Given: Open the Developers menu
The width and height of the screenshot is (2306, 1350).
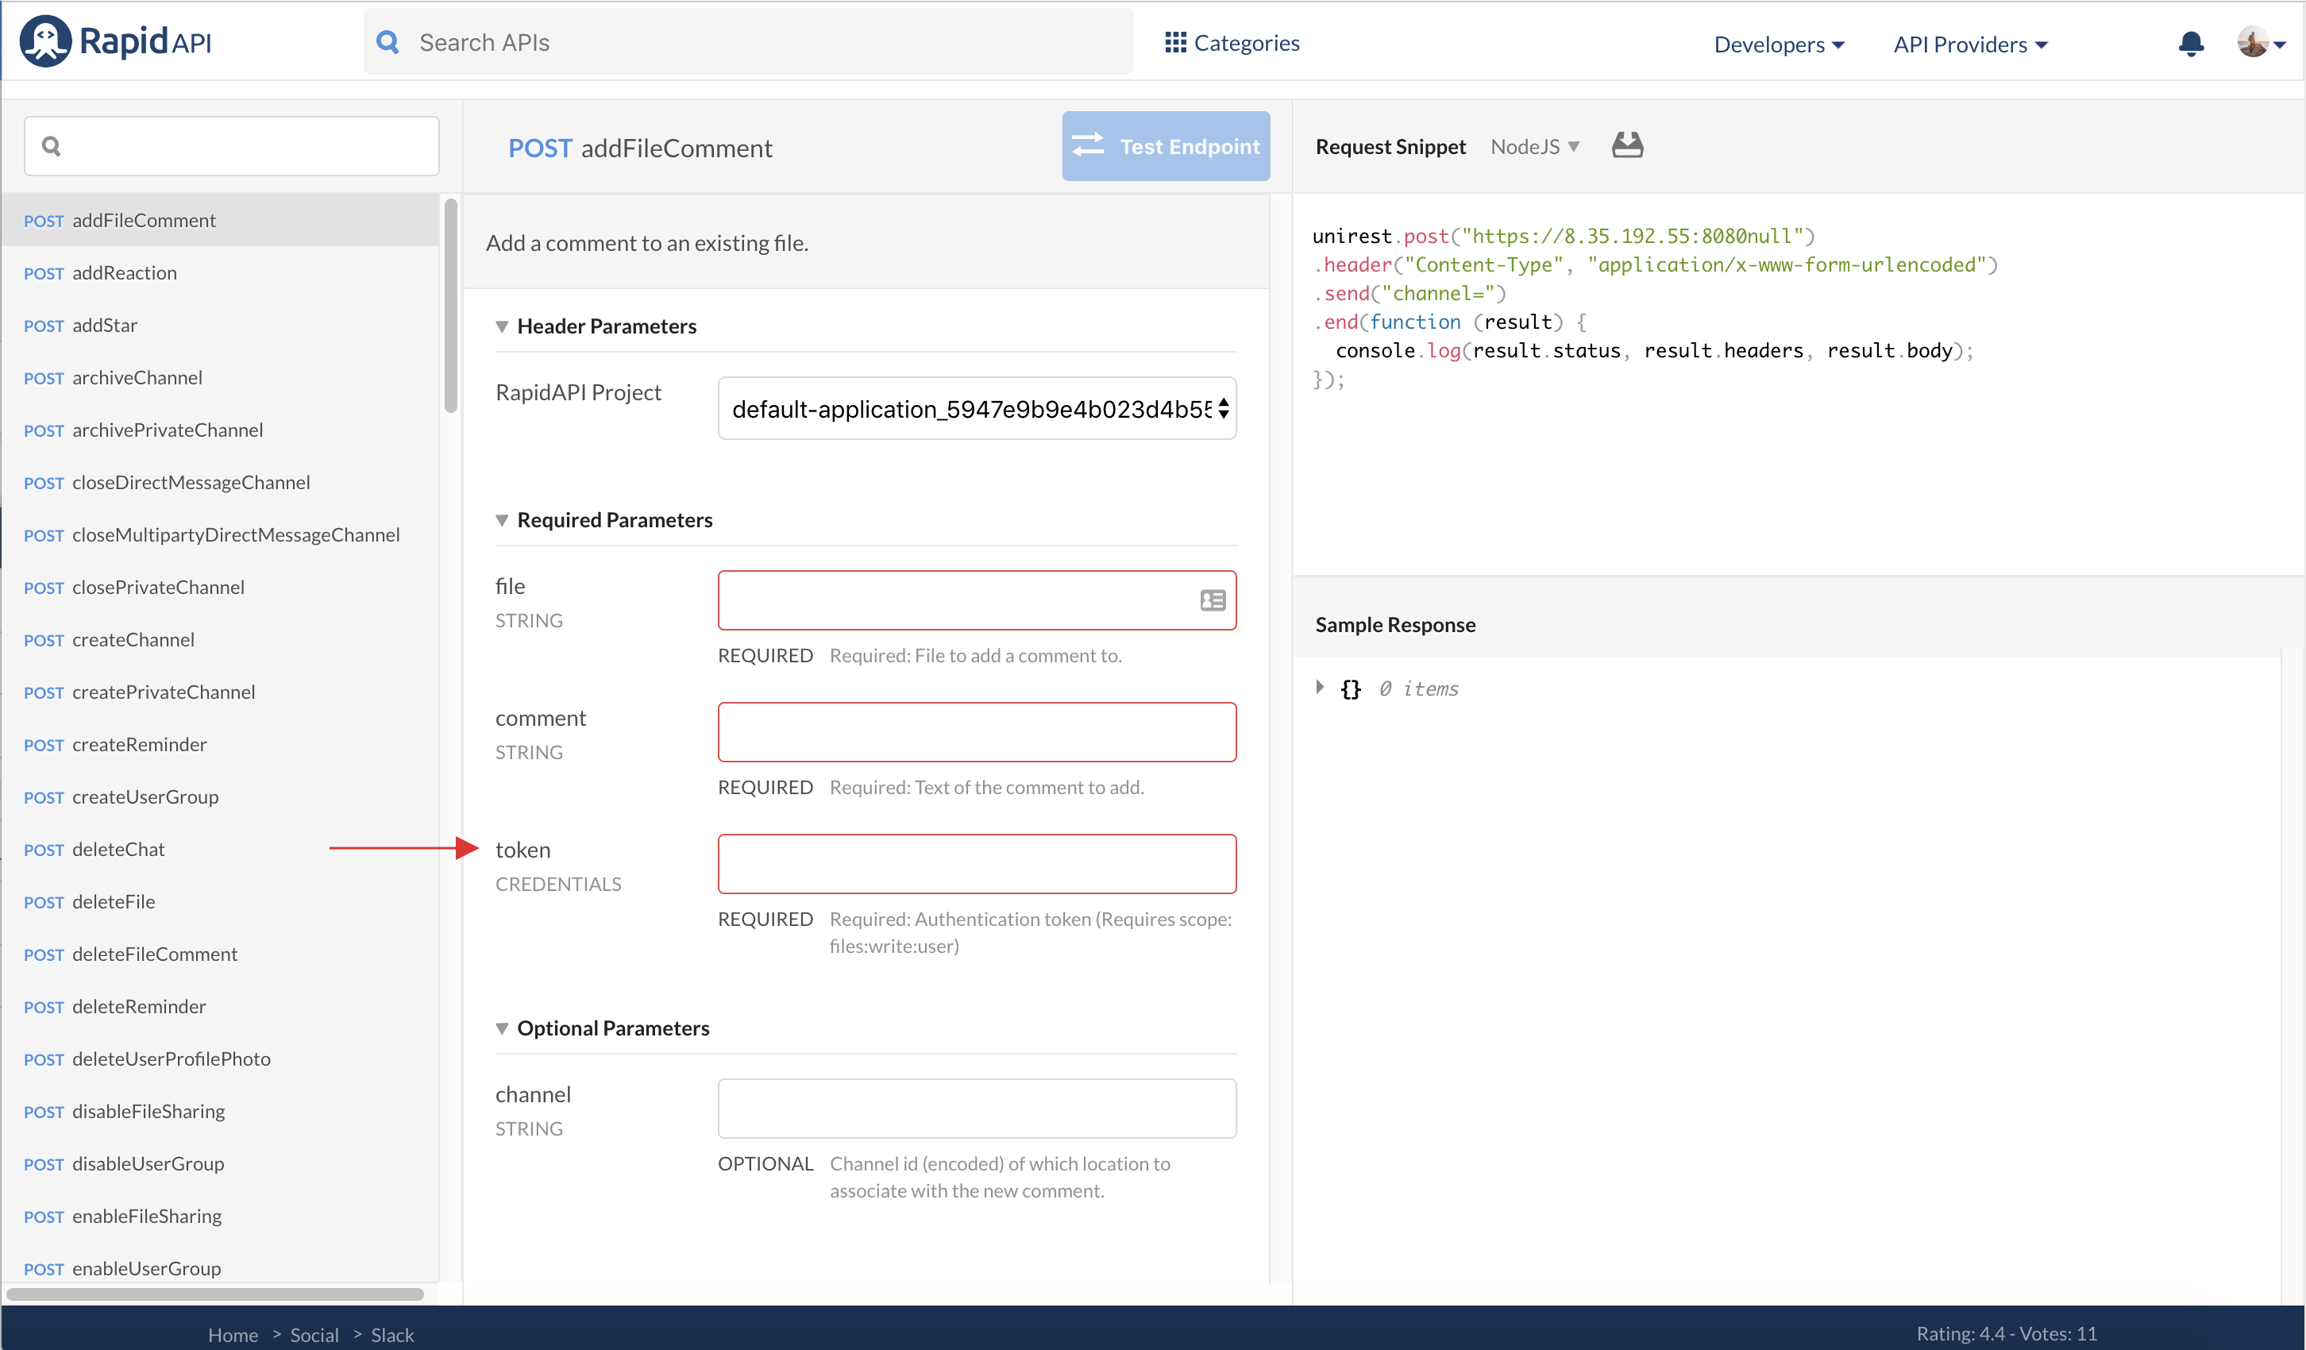Looking at the screenshot, I should (1778, 44).
